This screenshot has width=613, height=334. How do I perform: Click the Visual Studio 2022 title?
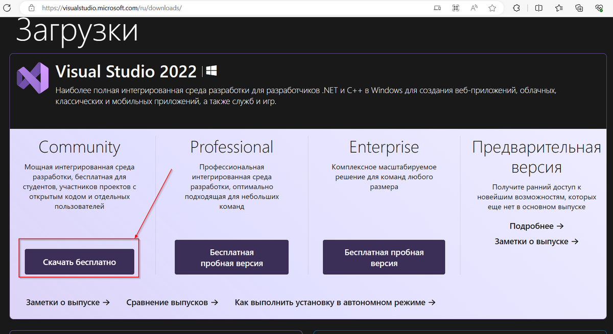[126, 71]
